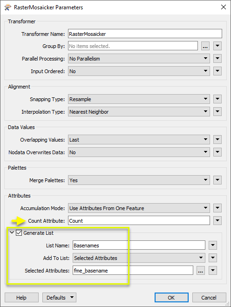Image resolution: width=231 pixels, height=307 pixels.
Task: Click the arrow menu button beside Merge Palettes
Action: (217, 180)
